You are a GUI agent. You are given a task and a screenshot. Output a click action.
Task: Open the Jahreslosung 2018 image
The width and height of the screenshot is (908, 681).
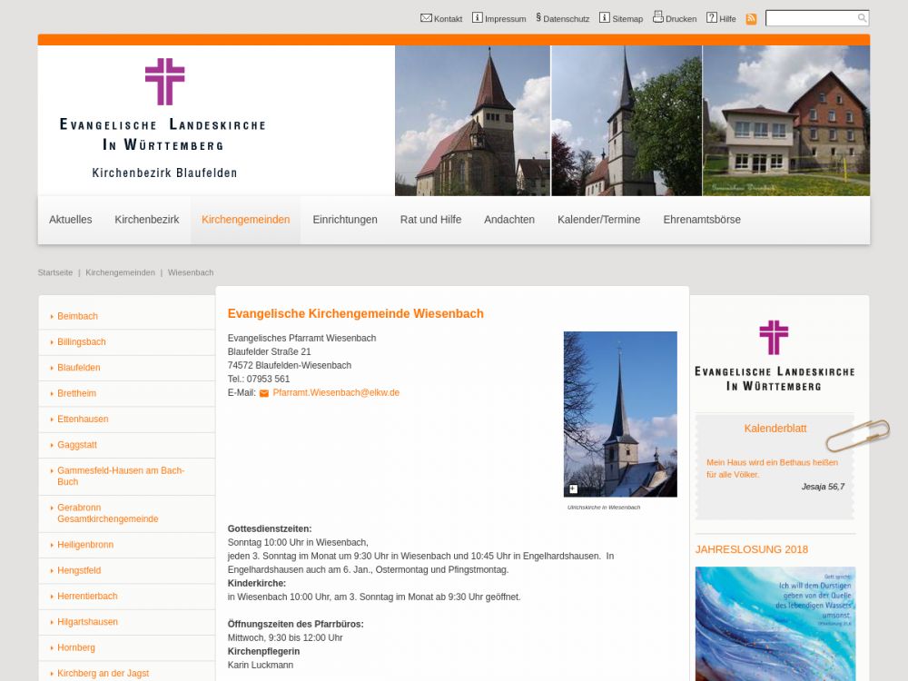[x=775, y=622]
